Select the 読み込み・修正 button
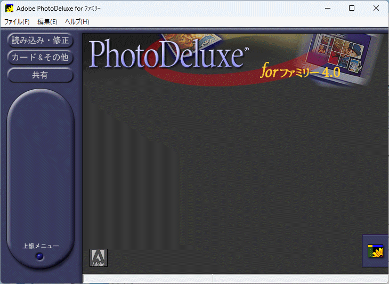Screen dimensions: 389x284 [40, 40]
